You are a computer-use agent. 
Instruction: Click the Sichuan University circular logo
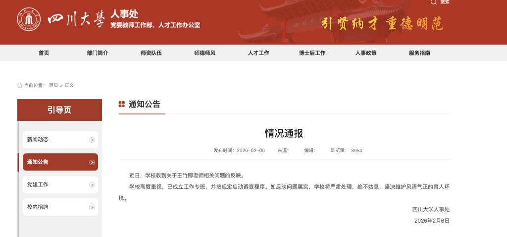29,20
